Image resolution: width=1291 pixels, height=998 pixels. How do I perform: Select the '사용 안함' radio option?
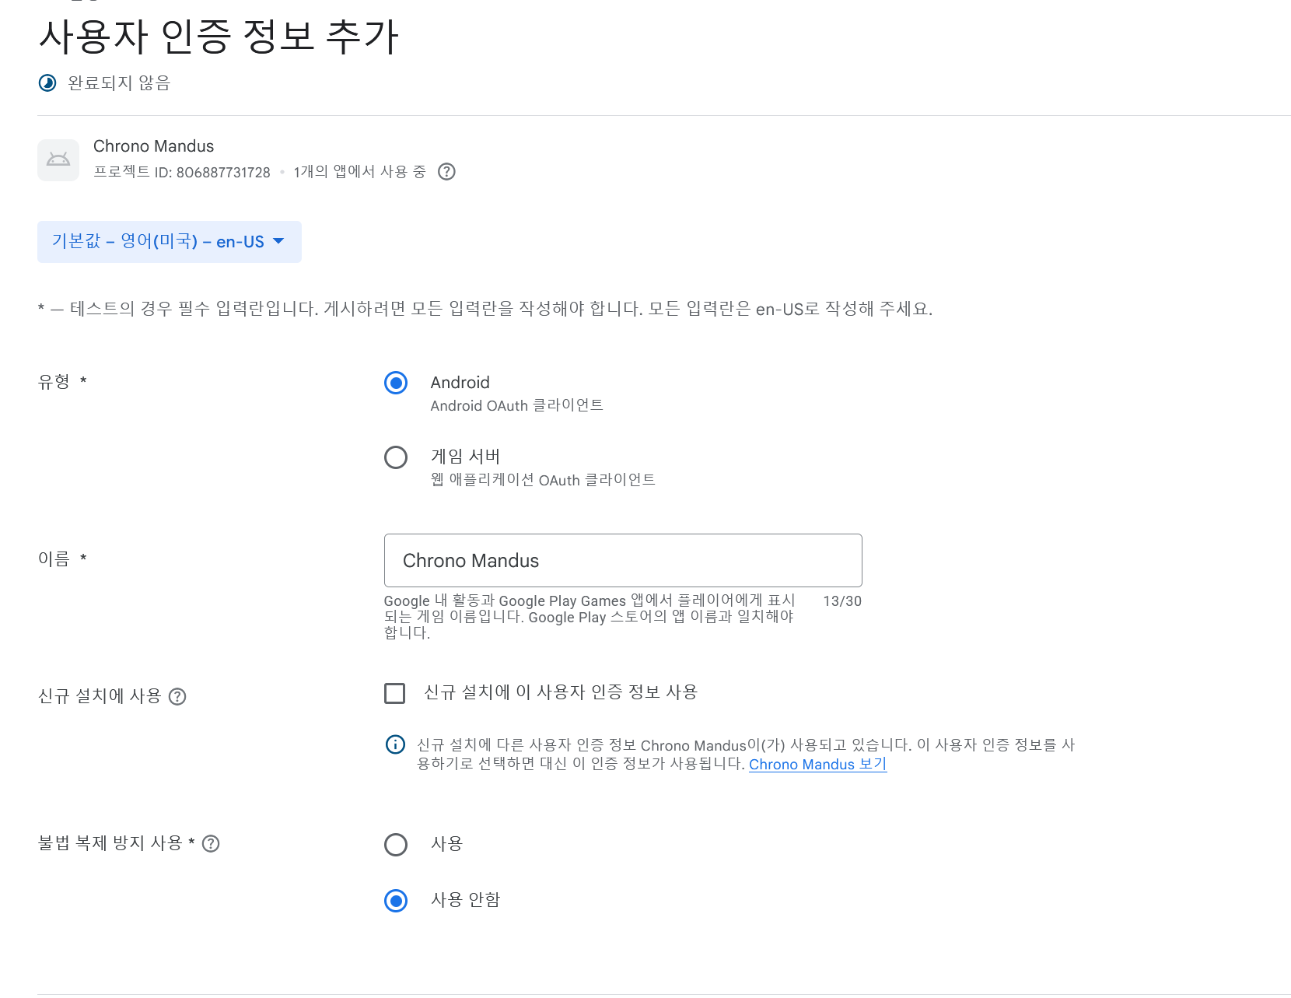click(x=396, y=901)
